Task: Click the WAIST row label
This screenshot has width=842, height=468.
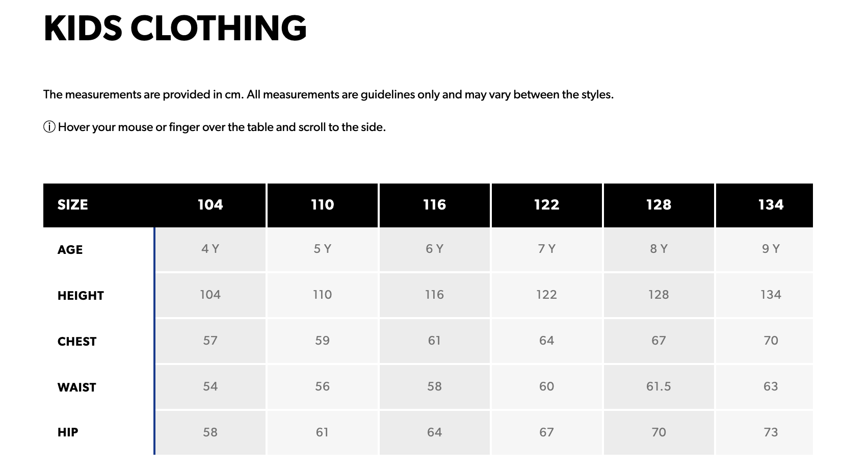Action: [x=77, y=387]
